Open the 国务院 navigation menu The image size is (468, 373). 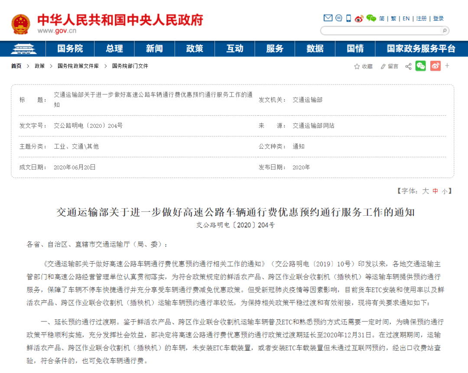[70, 49]
